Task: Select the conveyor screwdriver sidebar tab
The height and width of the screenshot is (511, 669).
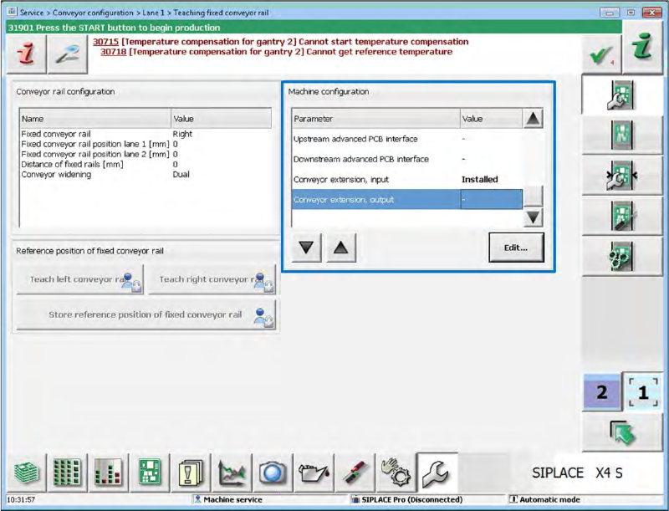Action: 622,216
